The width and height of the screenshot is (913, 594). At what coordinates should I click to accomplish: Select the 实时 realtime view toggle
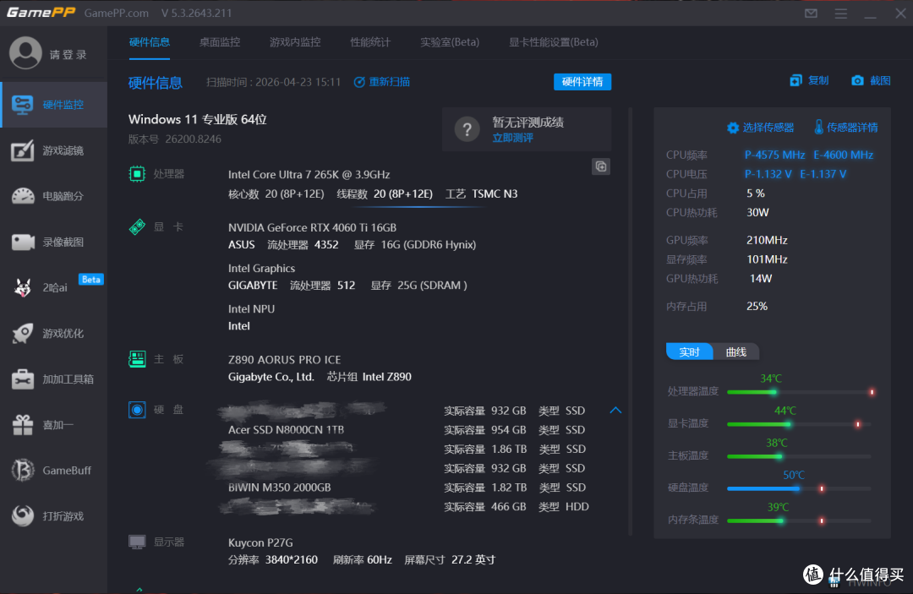(690, 351)
